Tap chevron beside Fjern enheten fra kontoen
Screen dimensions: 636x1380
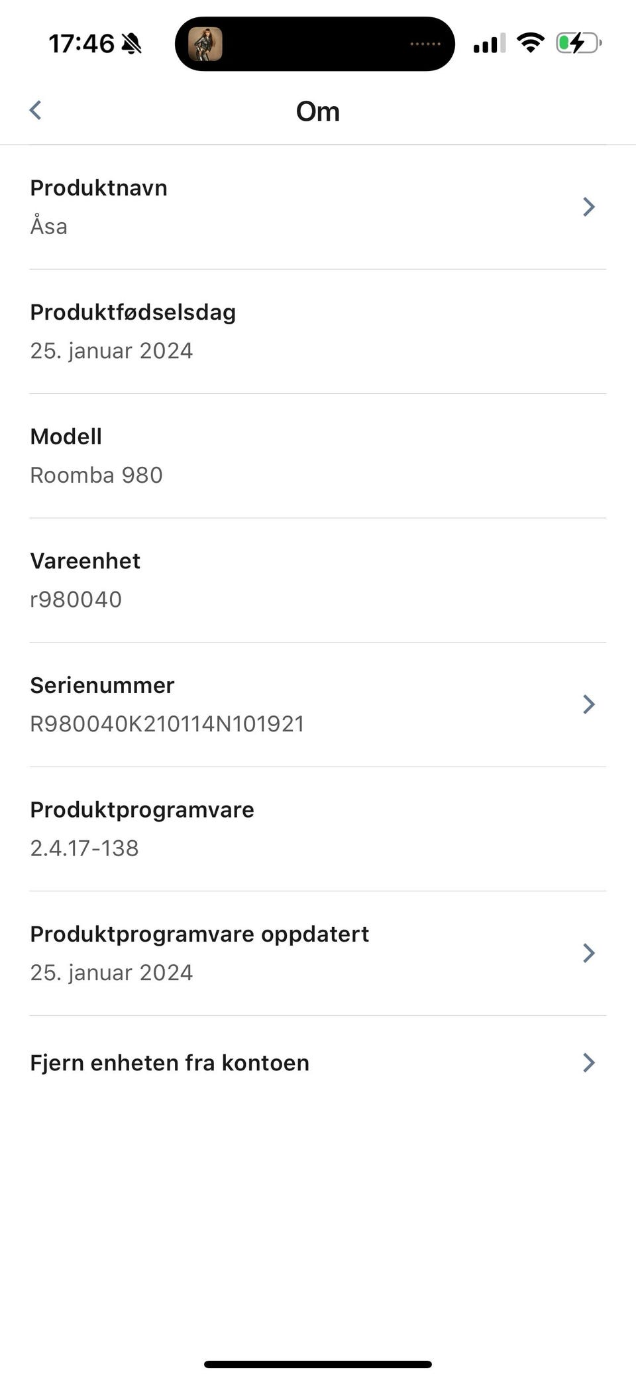point(588,1062)
